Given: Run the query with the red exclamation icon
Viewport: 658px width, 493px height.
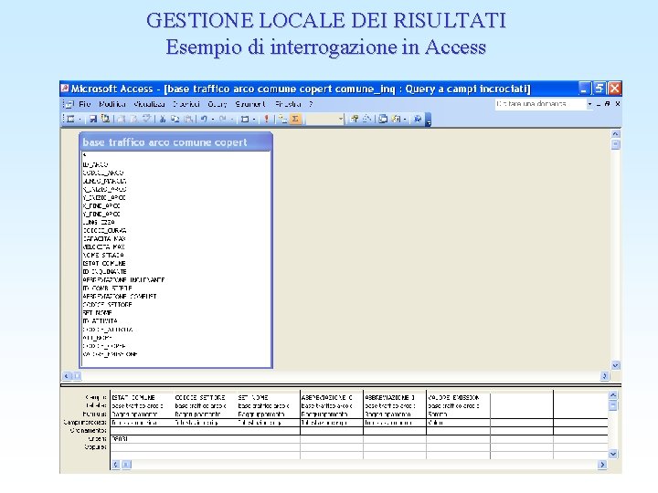Looking at the screenshot, I should click(266, 119).
